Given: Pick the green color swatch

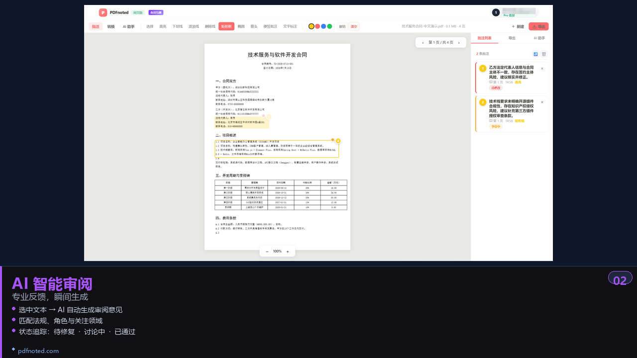Looking at the screenshot, I should 329,26.
